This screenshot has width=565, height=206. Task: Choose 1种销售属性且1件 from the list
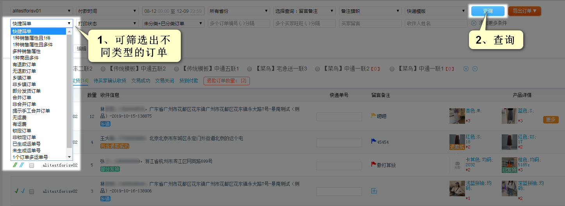click(x=39, y=38)
